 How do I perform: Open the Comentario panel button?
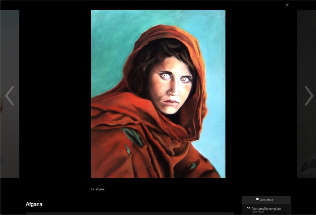266,200
